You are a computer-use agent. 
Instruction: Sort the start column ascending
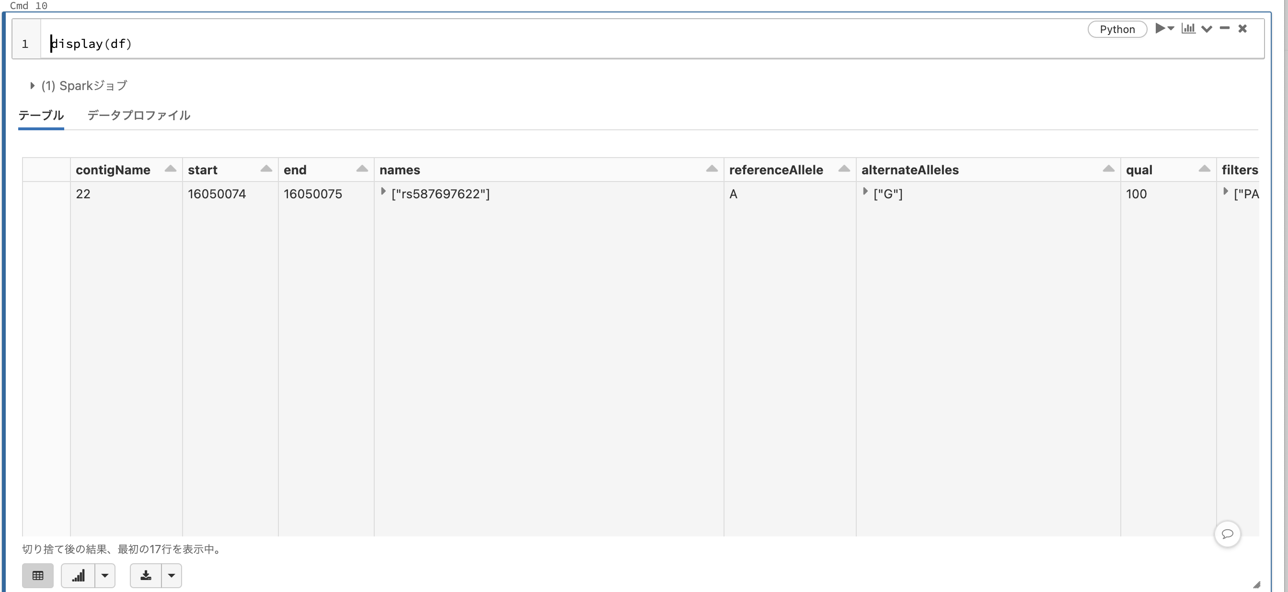click(x=265, y=169)
